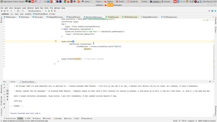The image size is (217, 122).
Task: Open the Terminal tool window
Action: (x=47, y=118)
